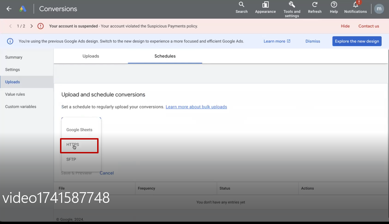This screenshot has width=389, height=224.
Task: Open the Search tool
Action: click(242, 7)
